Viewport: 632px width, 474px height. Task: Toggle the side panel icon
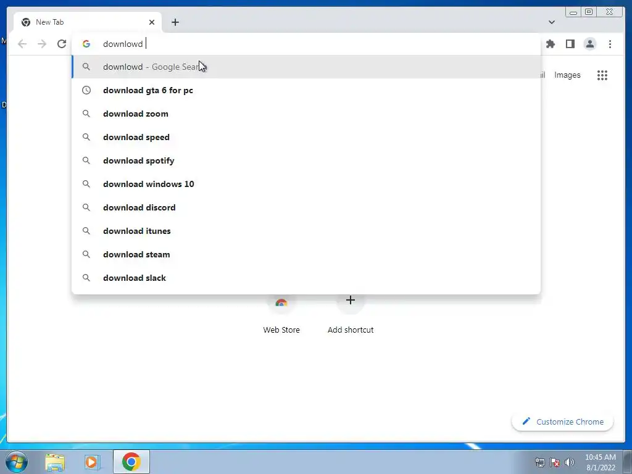[570, 44]
